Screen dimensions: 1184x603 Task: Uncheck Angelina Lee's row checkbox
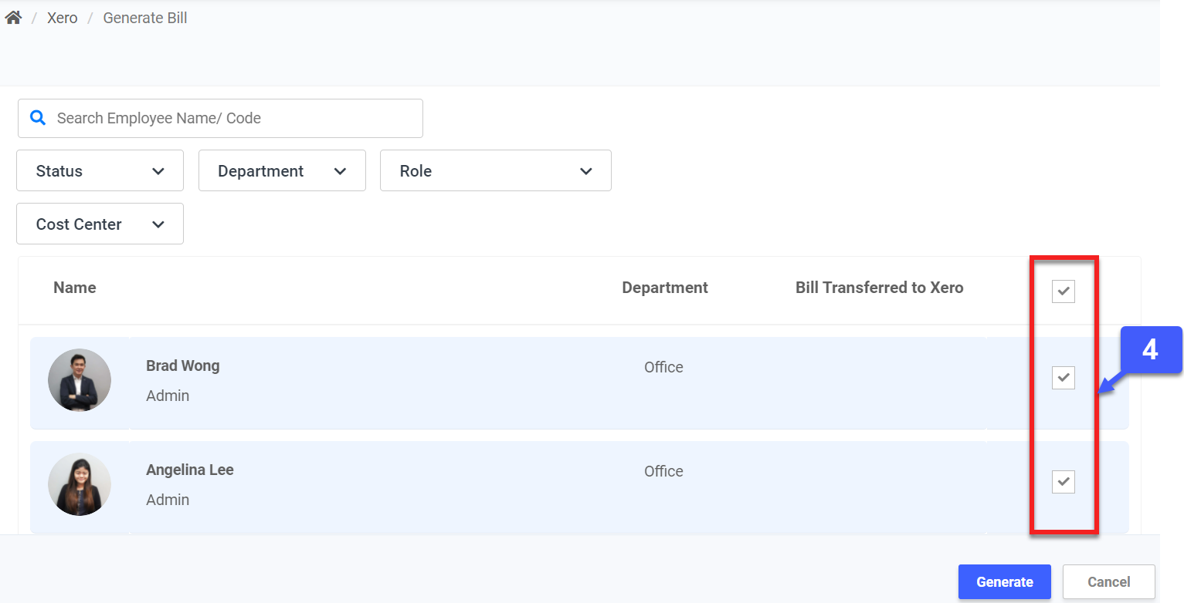point(1063,482)
